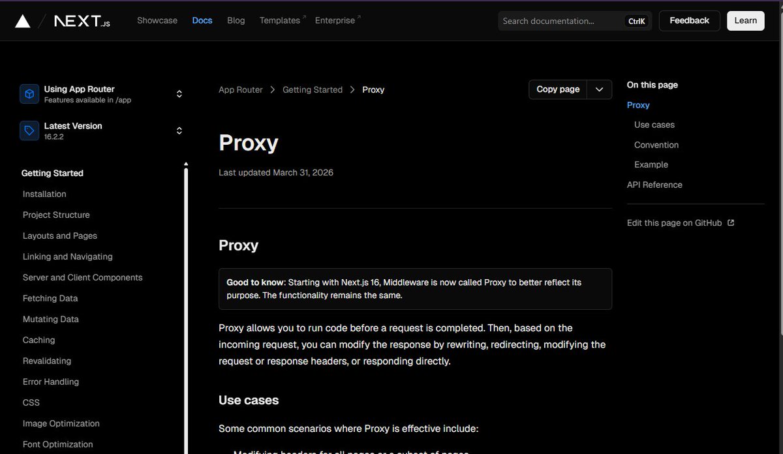Click the external link icon beside Edit on GitHub
The width and height of the screenshot is (783, 454).
click(731, 222)
